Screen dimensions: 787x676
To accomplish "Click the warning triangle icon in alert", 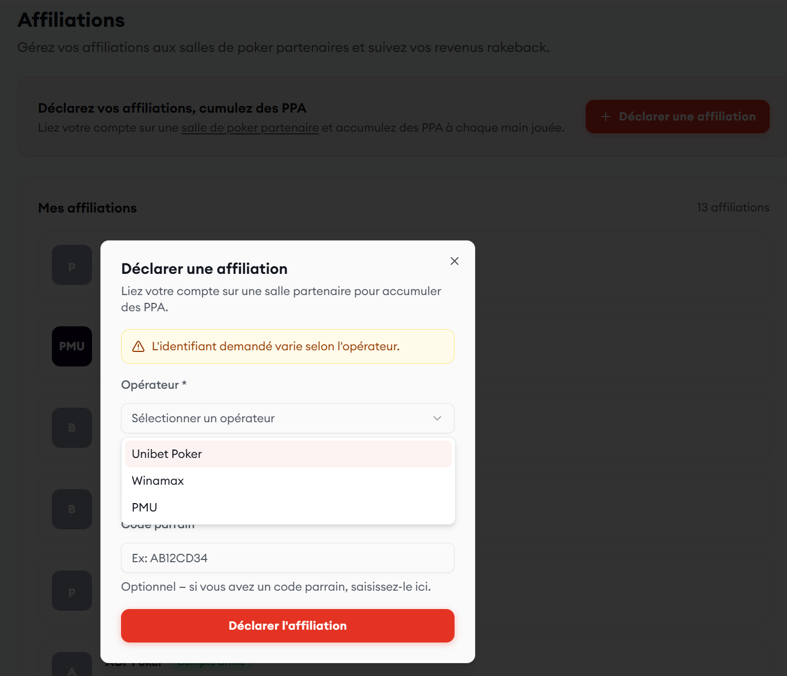I will (x=138, y=346).
